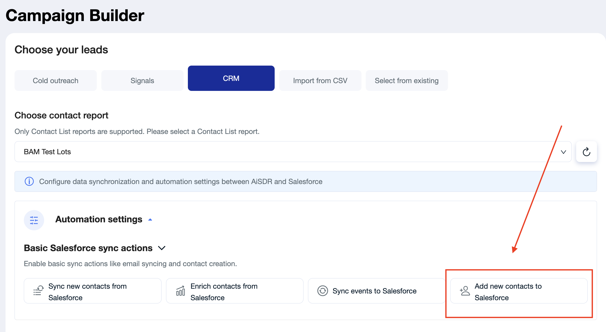Open the Import from CSV tab
Image resolution: width=606 pixels, height=332 pixels.
320,81
